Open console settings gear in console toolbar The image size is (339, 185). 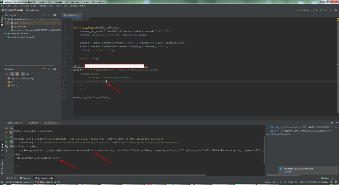6,146
